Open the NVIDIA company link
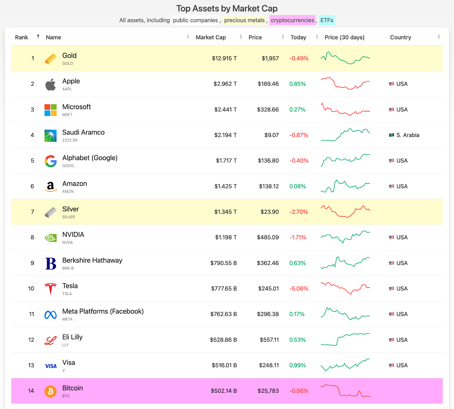This screenshot has height=409, width=454. tap(73, 234)
